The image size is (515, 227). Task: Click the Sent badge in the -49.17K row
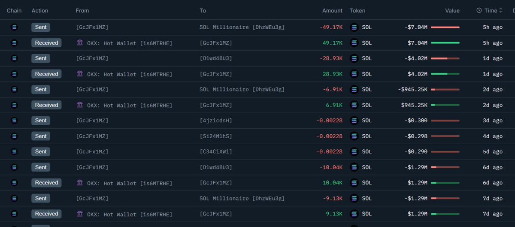(x=41, y=27)
